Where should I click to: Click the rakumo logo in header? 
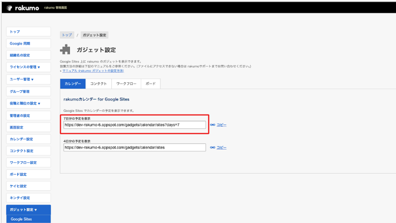(x=24, y=8)
